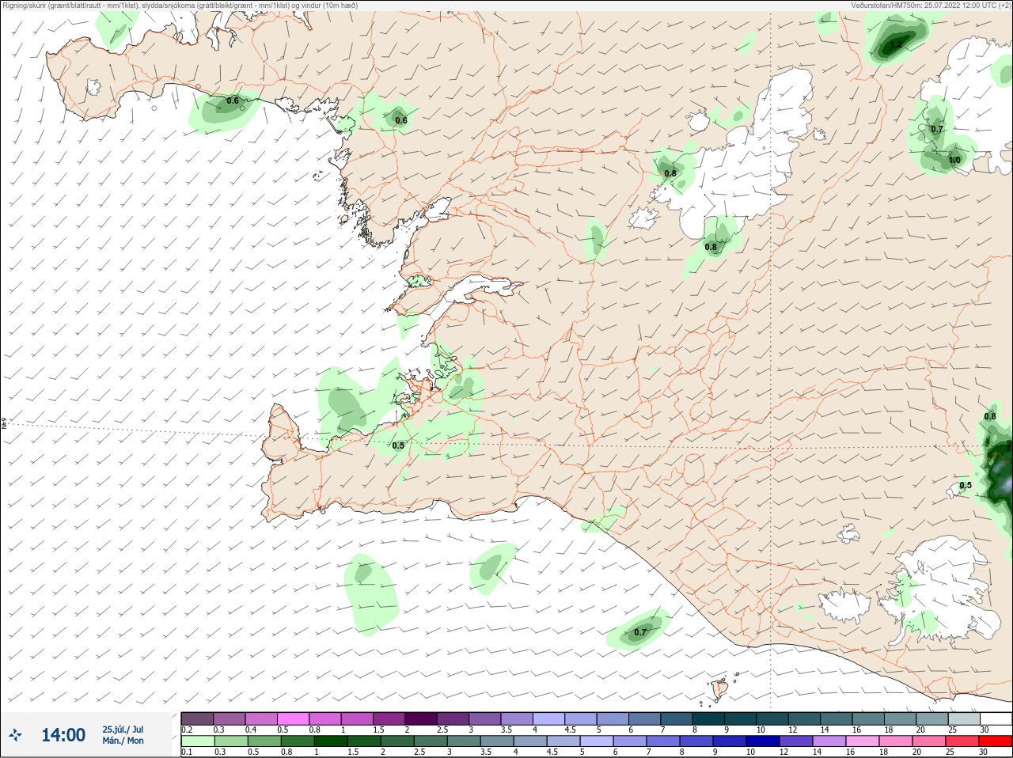Pick lower legend swatch starting at 0.3
This screenshot has width=1013, height=758.
coord(230,741)
